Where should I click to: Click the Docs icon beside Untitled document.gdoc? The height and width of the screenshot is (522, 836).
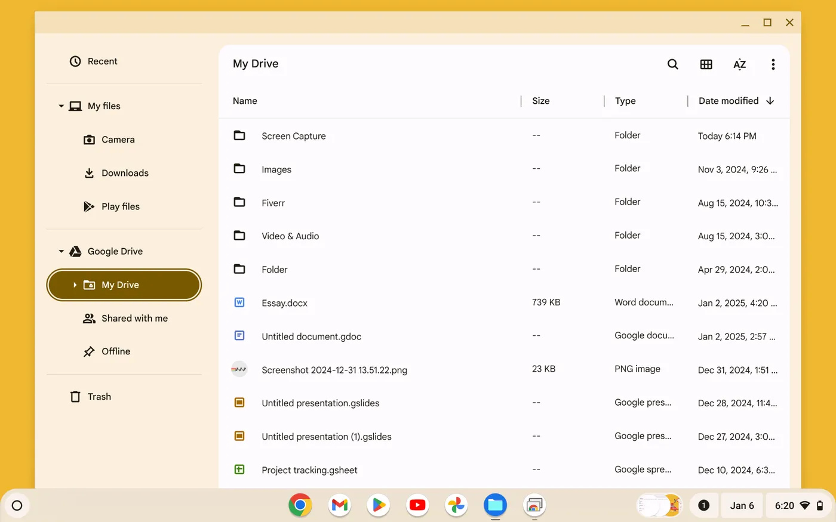coord(239,336)
